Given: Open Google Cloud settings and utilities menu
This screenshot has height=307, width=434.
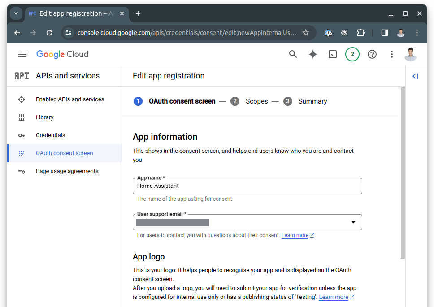Looking at the screenshot, I should [392, 54].
